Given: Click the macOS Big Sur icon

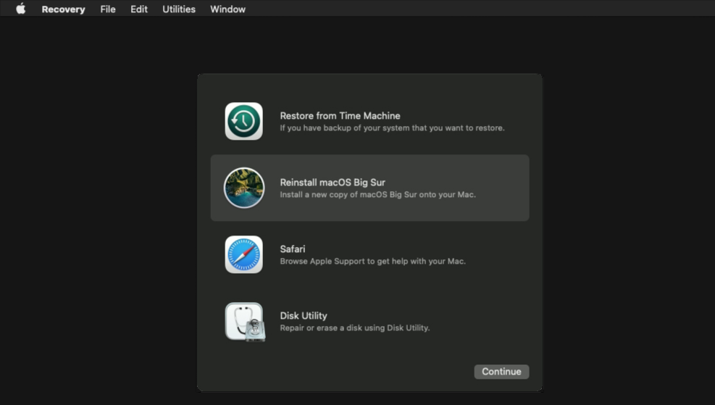Looking at the screenshot, I should 244,188.
